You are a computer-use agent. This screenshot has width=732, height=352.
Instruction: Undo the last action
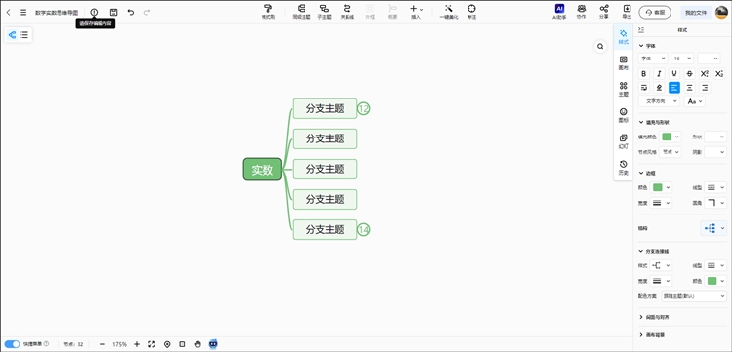coord(131,12)
